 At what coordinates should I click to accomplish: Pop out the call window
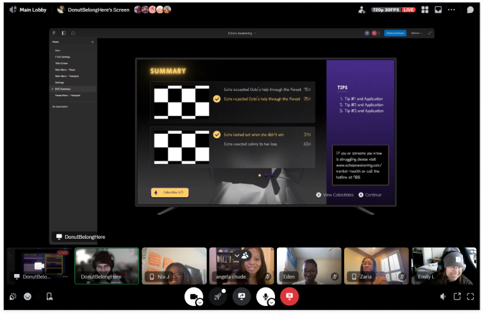457,296
